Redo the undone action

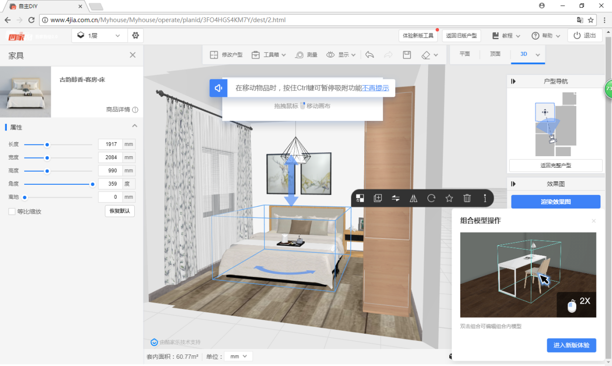click(388, 55)
